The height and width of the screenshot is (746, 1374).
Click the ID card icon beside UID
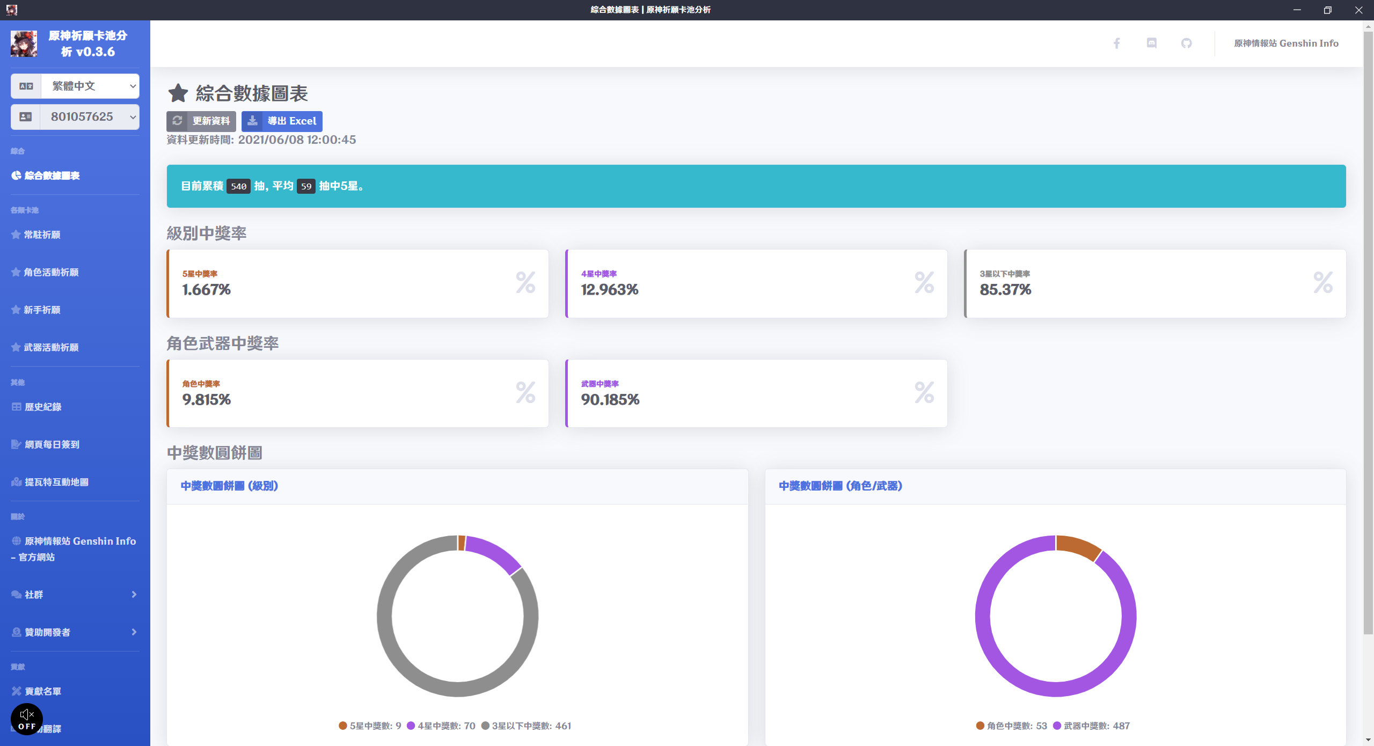pos(26,116)
